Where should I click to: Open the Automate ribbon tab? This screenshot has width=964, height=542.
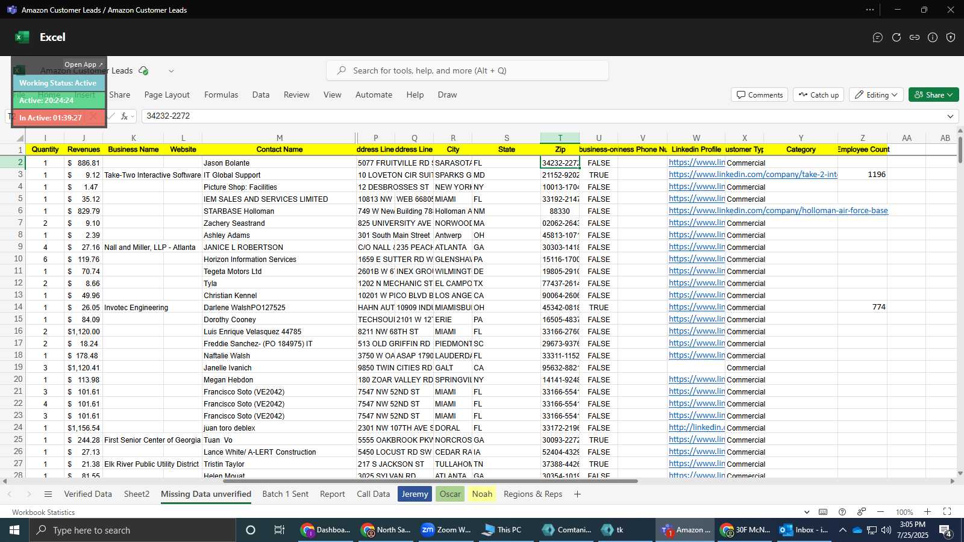(x=374, y=95)
